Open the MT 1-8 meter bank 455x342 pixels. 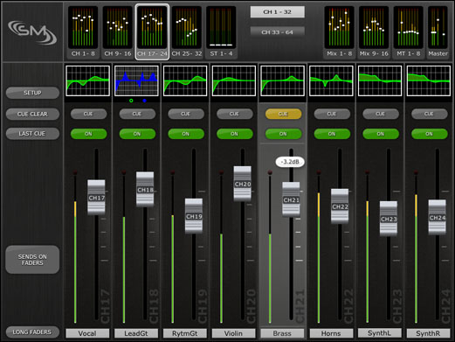click(x=409, y=31)
